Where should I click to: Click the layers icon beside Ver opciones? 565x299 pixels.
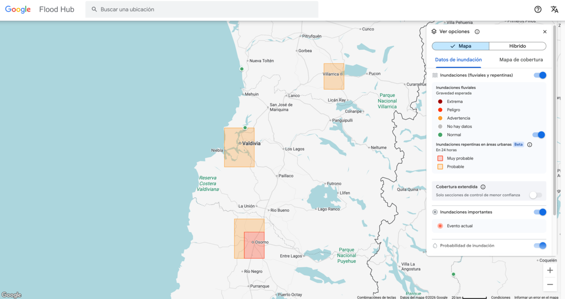[x=434, y=32]
